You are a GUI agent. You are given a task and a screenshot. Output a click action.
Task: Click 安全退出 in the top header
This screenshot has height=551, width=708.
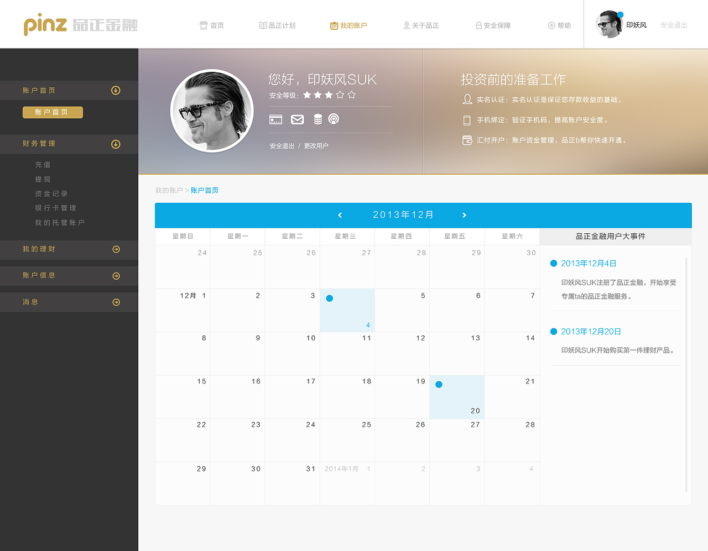coord(674,25)
